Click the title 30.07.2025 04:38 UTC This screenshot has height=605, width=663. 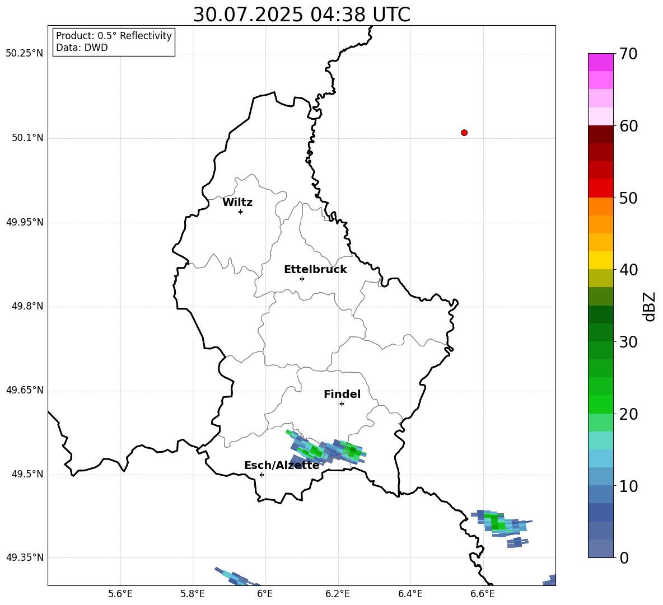tap(301, 15)
